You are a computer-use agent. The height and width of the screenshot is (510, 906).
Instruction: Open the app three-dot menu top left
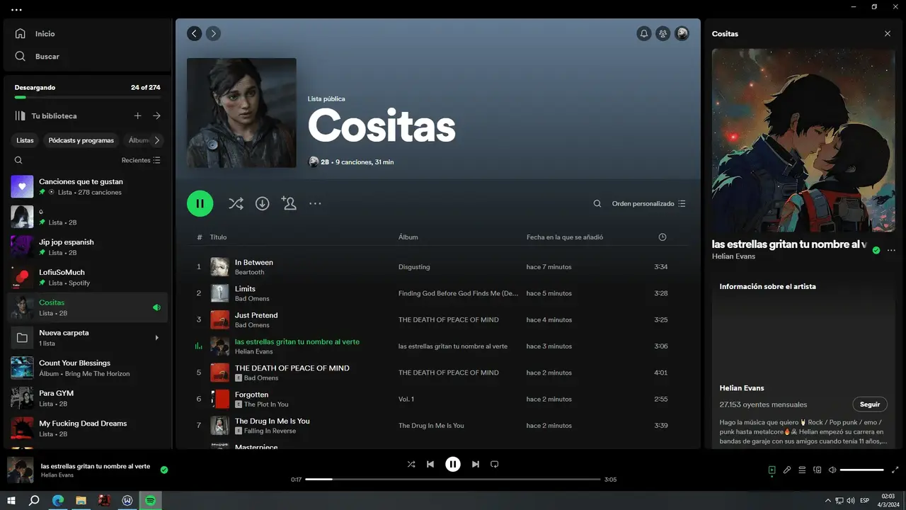click(x=17, y=10)
